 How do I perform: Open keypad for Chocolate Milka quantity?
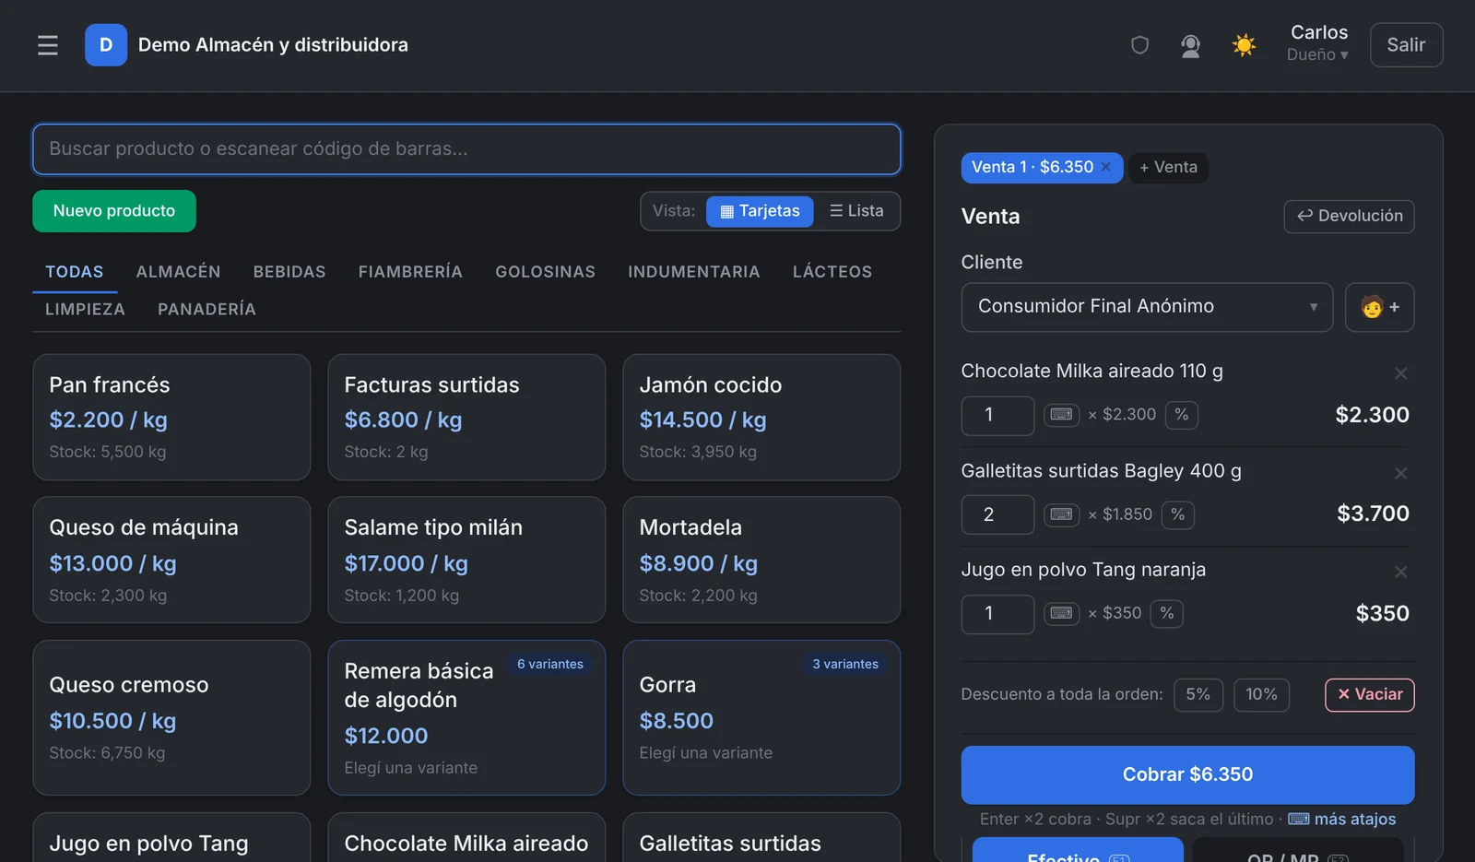(x=1061, y=415)
